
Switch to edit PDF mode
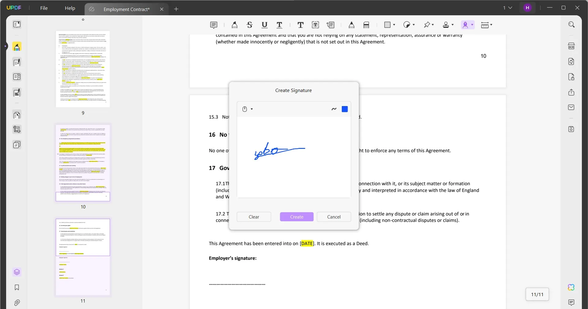coord(17,62)
